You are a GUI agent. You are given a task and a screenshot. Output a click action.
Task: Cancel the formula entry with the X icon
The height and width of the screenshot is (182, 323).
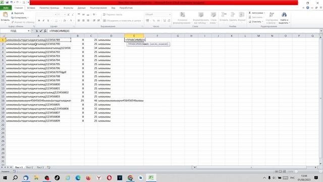pyautogui.click(x=37, y=31)
